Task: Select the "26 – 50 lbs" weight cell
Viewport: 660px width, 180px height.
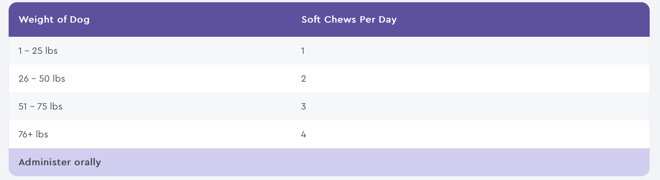Action: pyautogui.click(x=42, y=79)
